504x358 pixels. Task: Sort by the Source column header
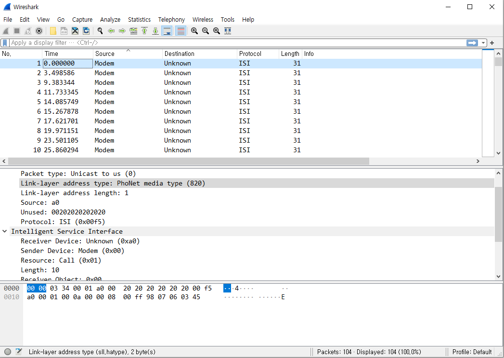(x=128, y=53)
